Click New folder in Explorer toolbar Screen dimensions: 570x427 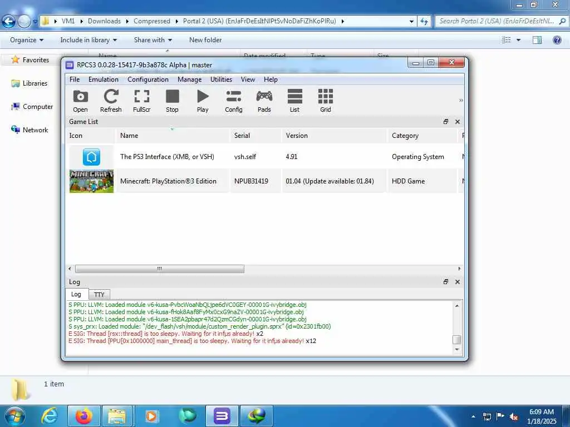click(x=205, y=40)
